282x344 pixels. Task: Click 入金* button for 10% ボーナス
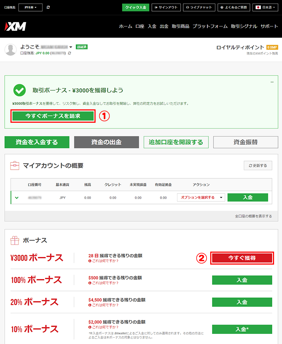pos(242,329)
